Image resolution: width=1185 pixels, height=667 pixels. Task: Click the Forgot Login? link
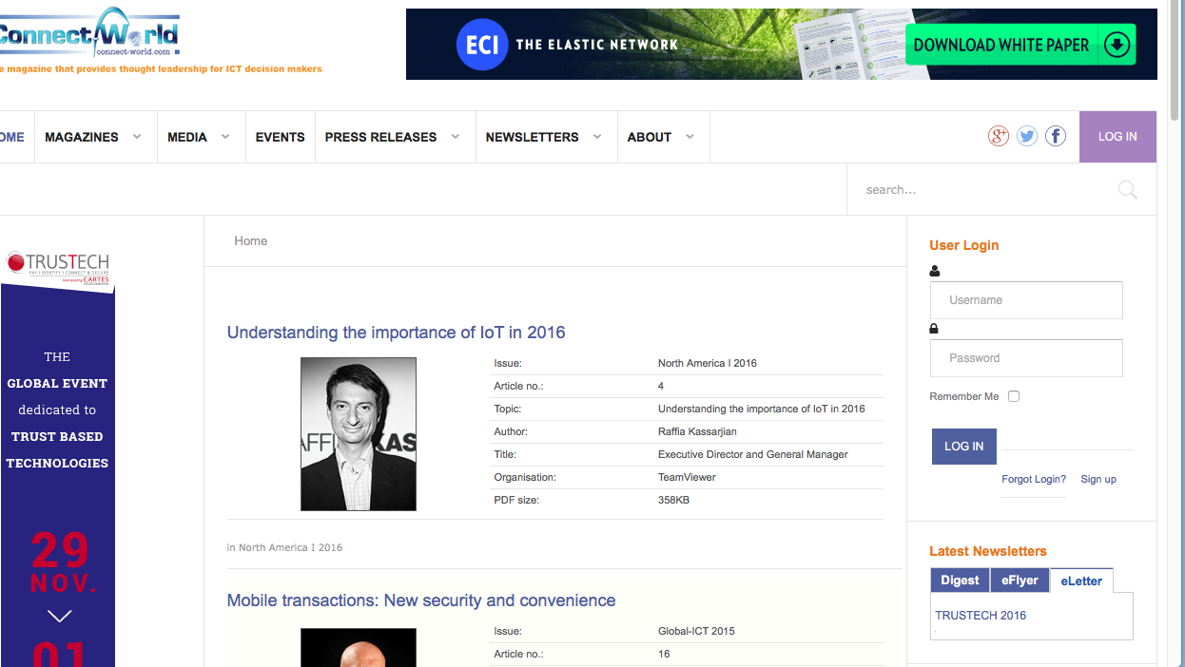click(x=1033, y=479)
